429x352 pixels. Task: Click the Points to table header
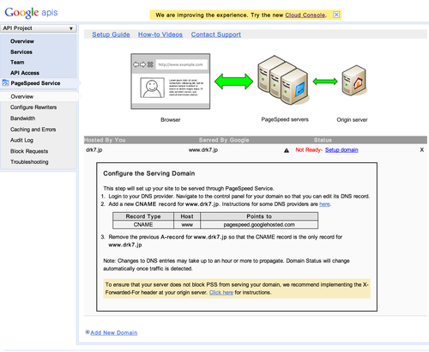point(259,216)
